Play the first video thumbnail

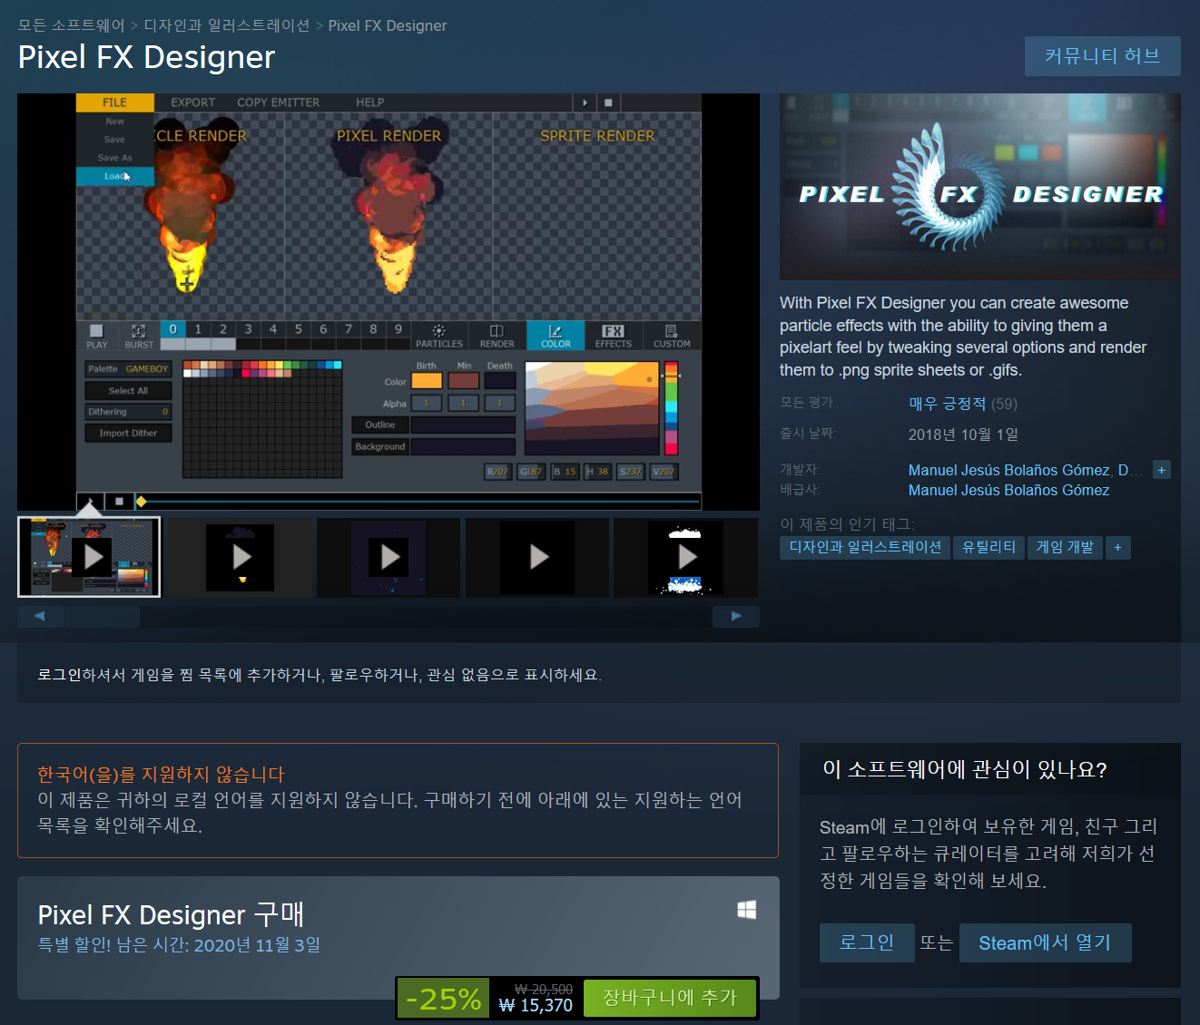(89, 557)
